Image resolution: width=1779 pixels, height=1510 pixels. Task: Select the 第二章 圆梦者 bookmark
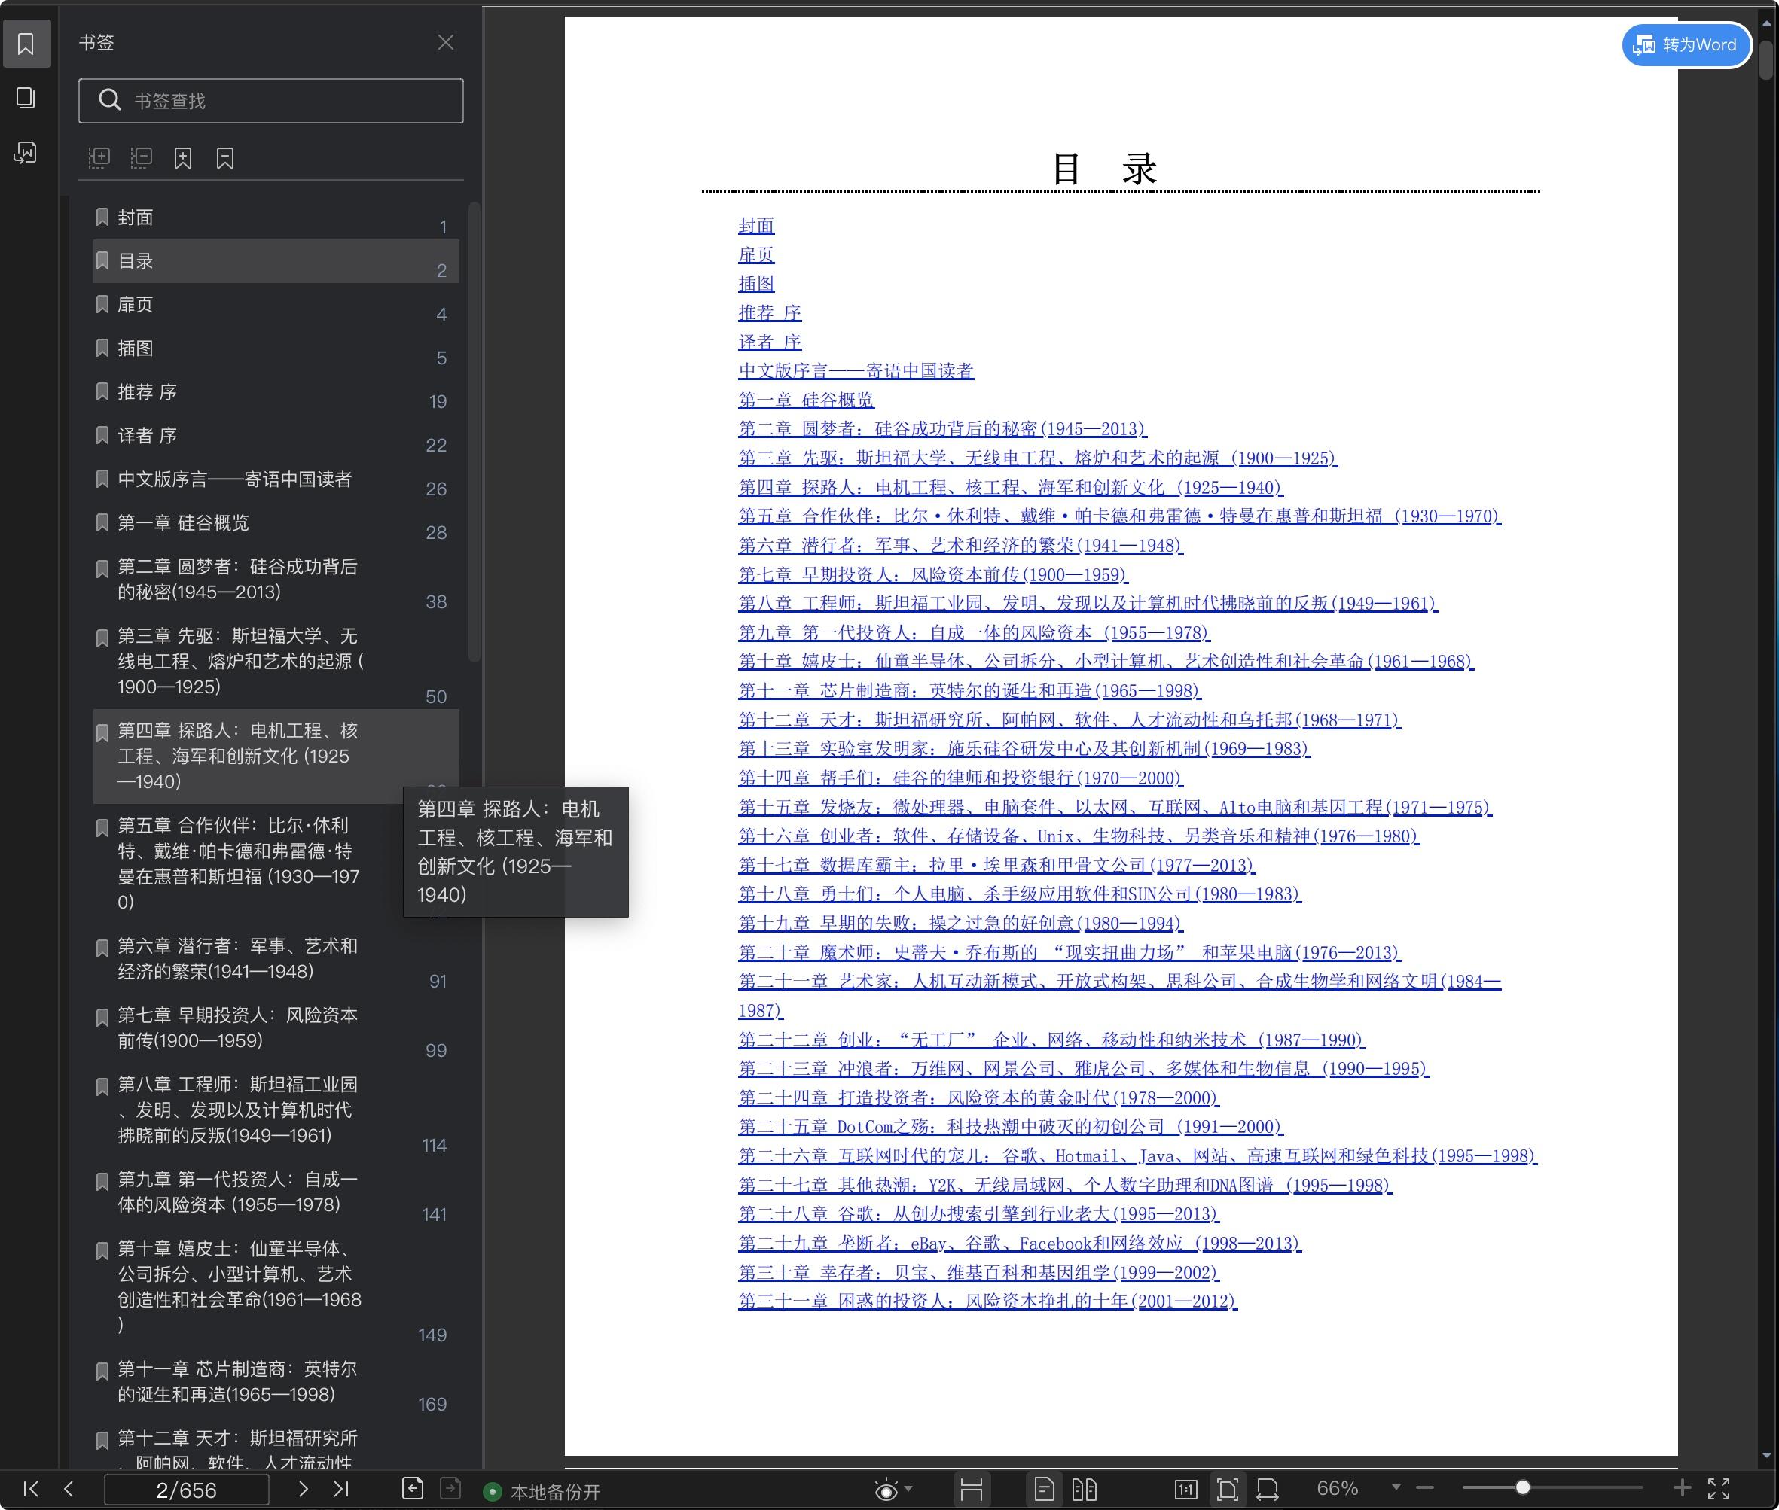coord(276,580)
